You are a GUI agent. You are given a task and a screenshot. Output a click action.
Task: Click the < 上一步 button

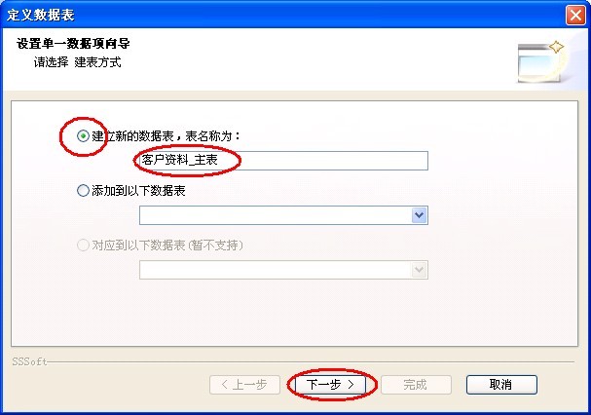(x=244, y=385)
